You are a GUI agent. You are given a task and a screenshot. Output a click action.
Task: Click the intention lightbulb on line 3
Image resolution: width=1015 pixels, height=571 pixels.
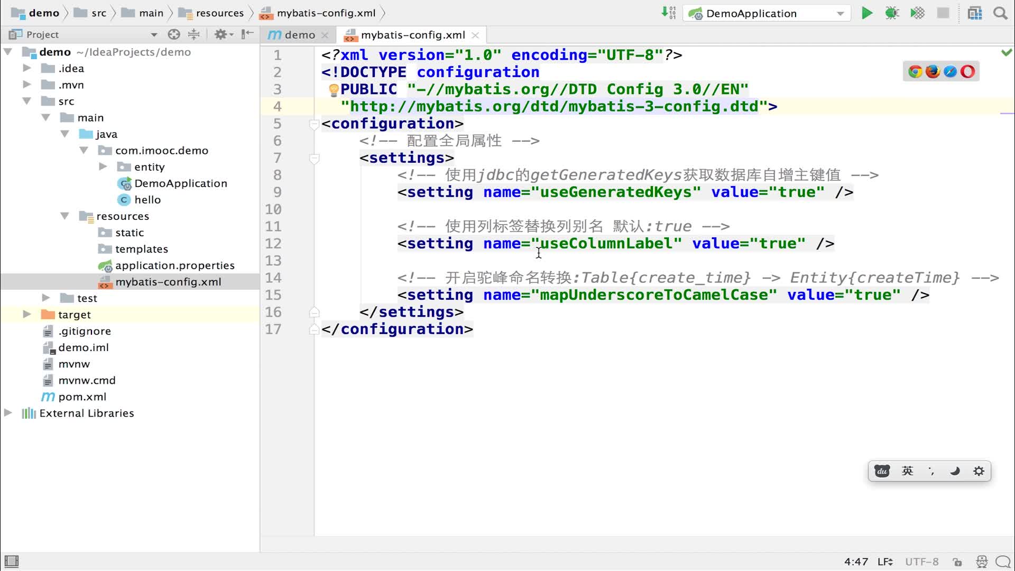coord(334,90)
